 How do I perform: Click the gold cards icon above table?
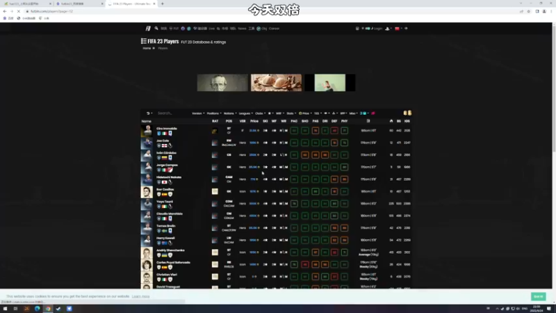coord(407,113)
